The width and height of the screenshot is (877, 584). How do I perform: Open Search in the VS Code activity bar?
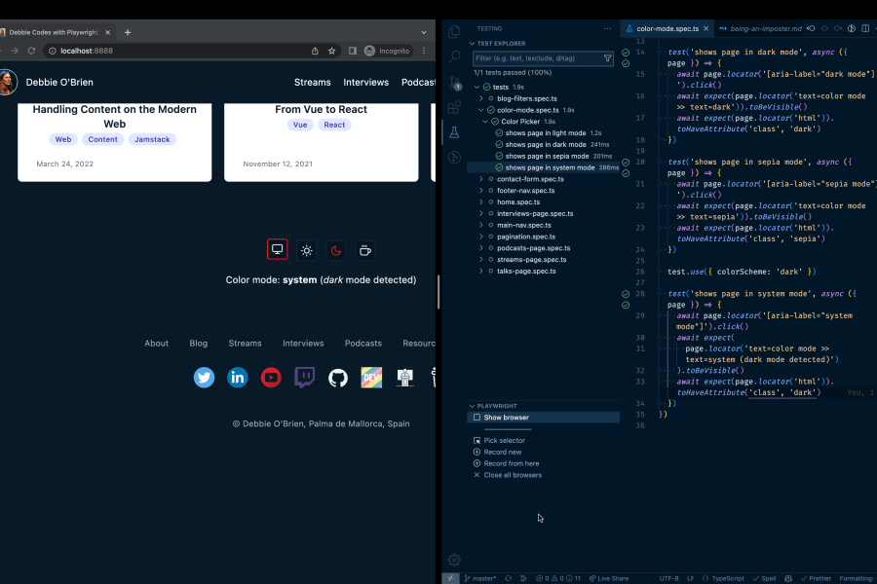(454, 56)
